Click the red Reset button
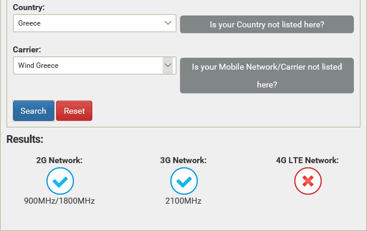Viewport: 367px width, 231px height. pos(74,111)
